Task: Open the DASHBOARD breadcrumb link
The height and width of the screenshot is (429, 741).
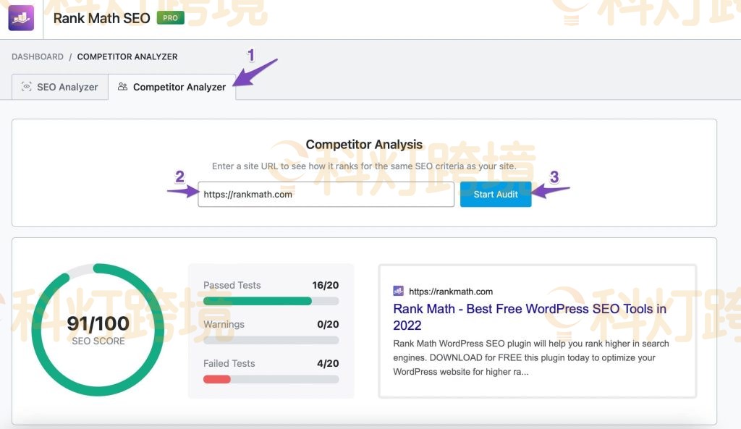Action: coord(38,56)
